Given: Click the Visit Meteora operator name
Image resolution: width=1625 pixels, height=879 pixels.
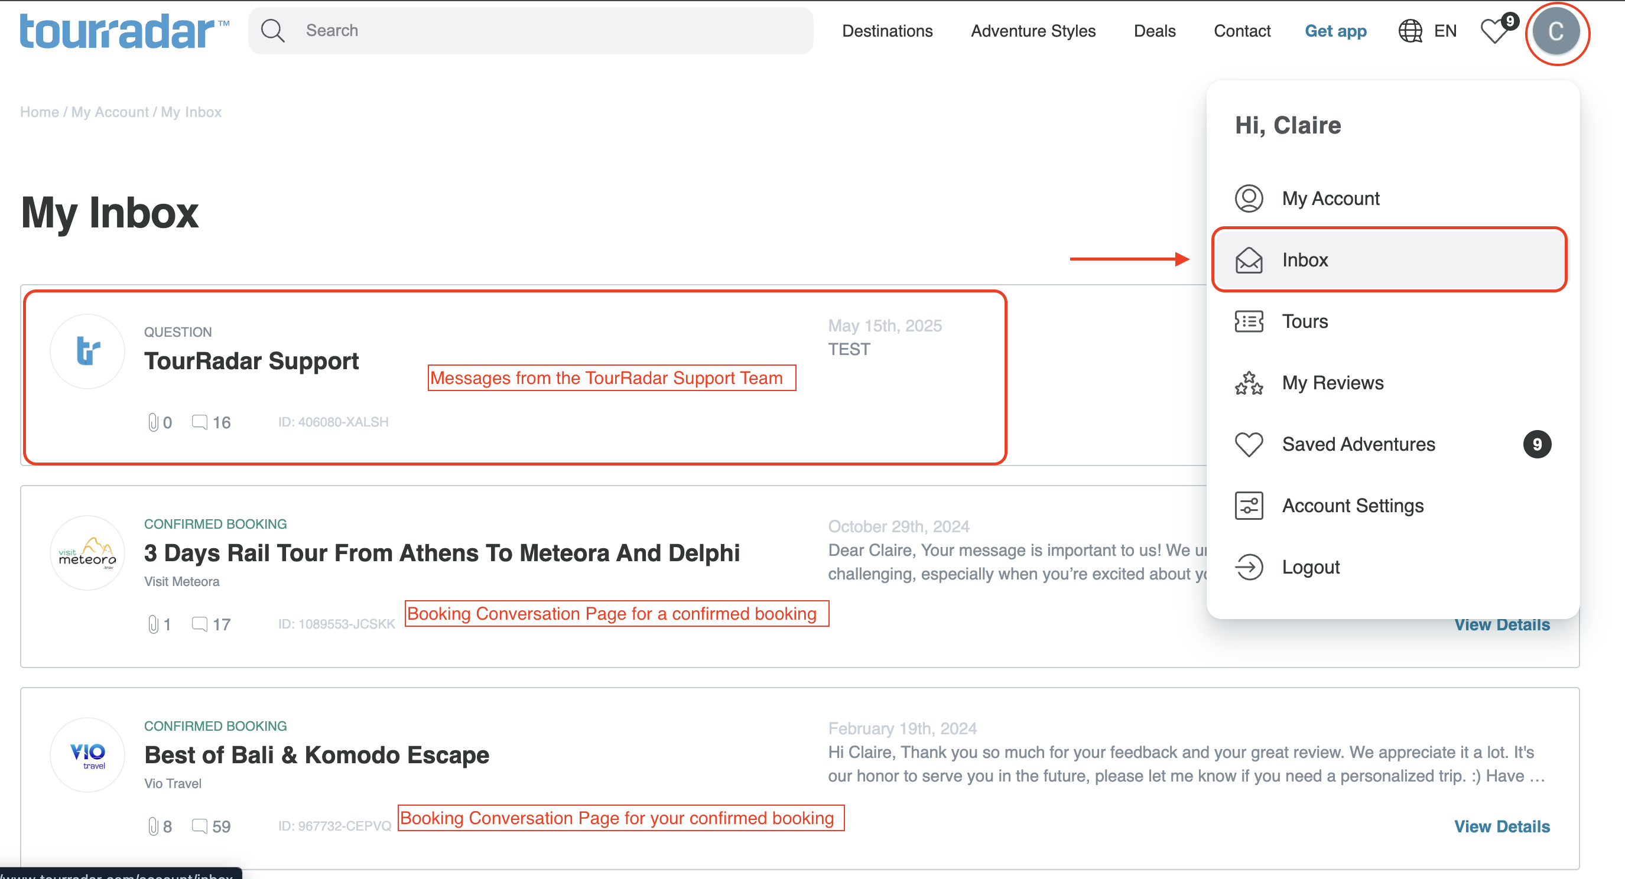Looking at the screenshot, I should click(181, 581).
